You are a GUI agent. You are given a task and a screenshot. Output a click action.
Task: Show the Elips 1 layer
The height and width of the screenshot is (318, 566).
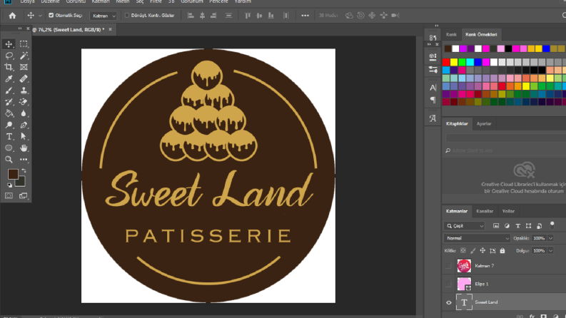coord(448,284)
